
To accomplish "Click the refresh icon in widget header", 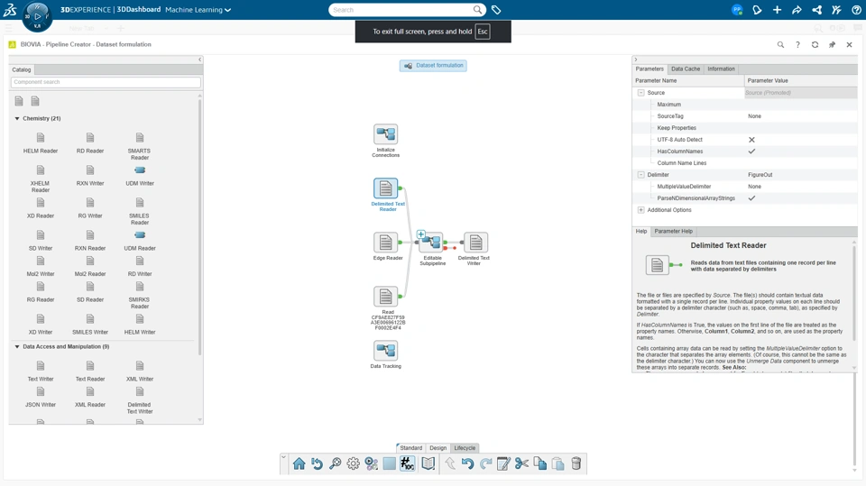I will (x=815, y=45).
